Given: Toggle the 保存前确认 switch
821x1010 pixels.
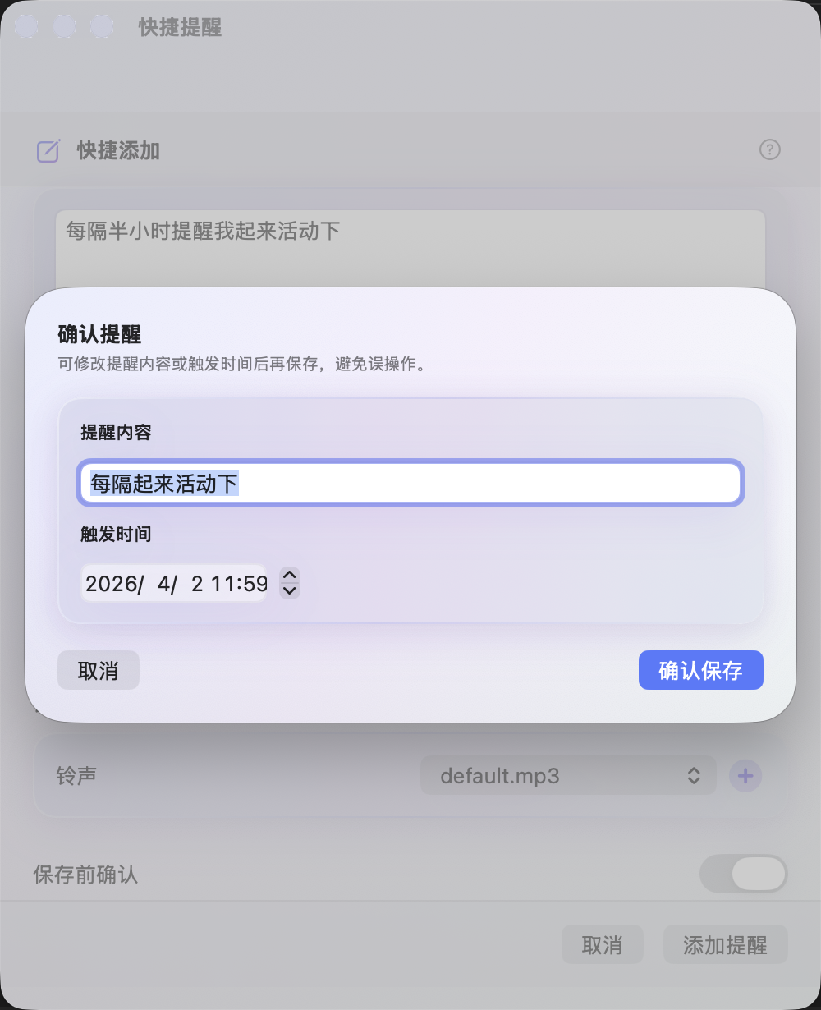Looking at the screenshot, I should pyautogui.click(x=743, y=875).
